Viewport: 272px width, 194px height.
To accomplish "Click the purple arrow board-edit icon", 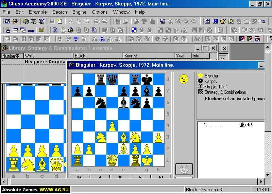I will [242, 39].
